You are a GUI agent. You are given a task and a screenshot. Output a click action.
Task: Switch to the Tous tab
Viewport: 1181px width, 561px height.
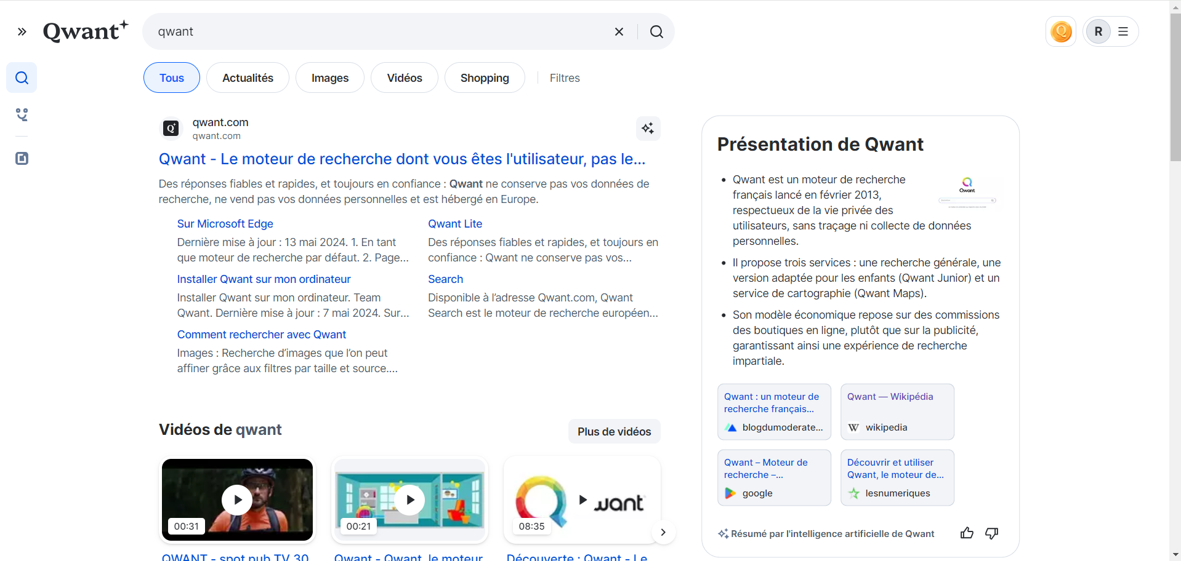[172, 78]
